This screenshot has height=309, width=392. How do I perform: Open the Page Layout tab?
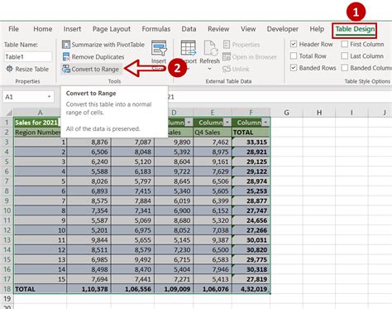112,29
